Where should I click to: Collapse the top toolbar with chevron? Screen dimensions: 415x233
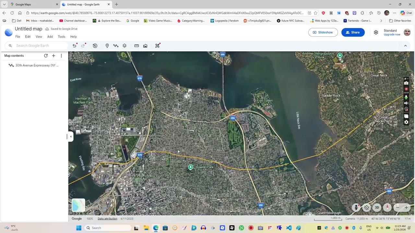click(405, 46)
